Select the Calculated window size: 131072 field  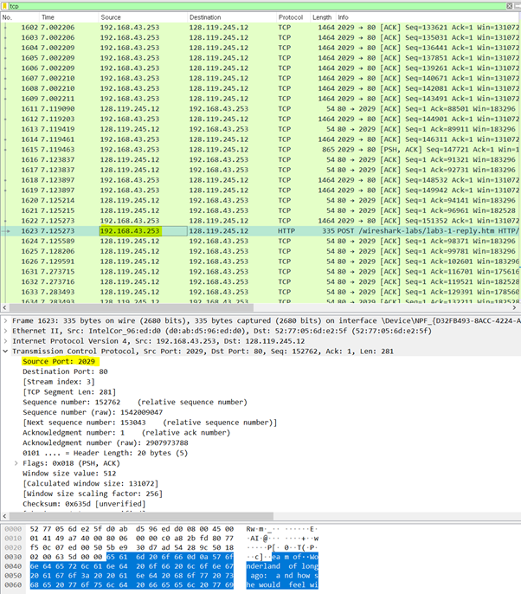coord(91,484)
